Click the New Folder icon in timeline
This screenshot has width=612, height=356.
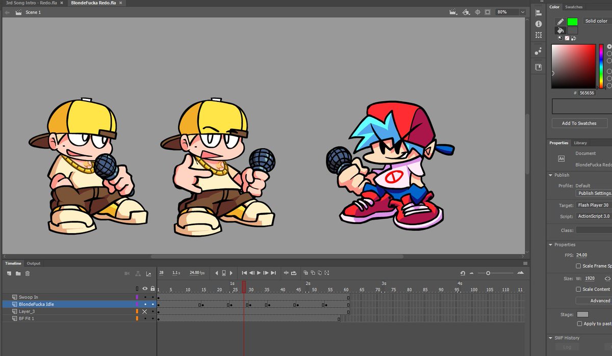click(18, 273)
